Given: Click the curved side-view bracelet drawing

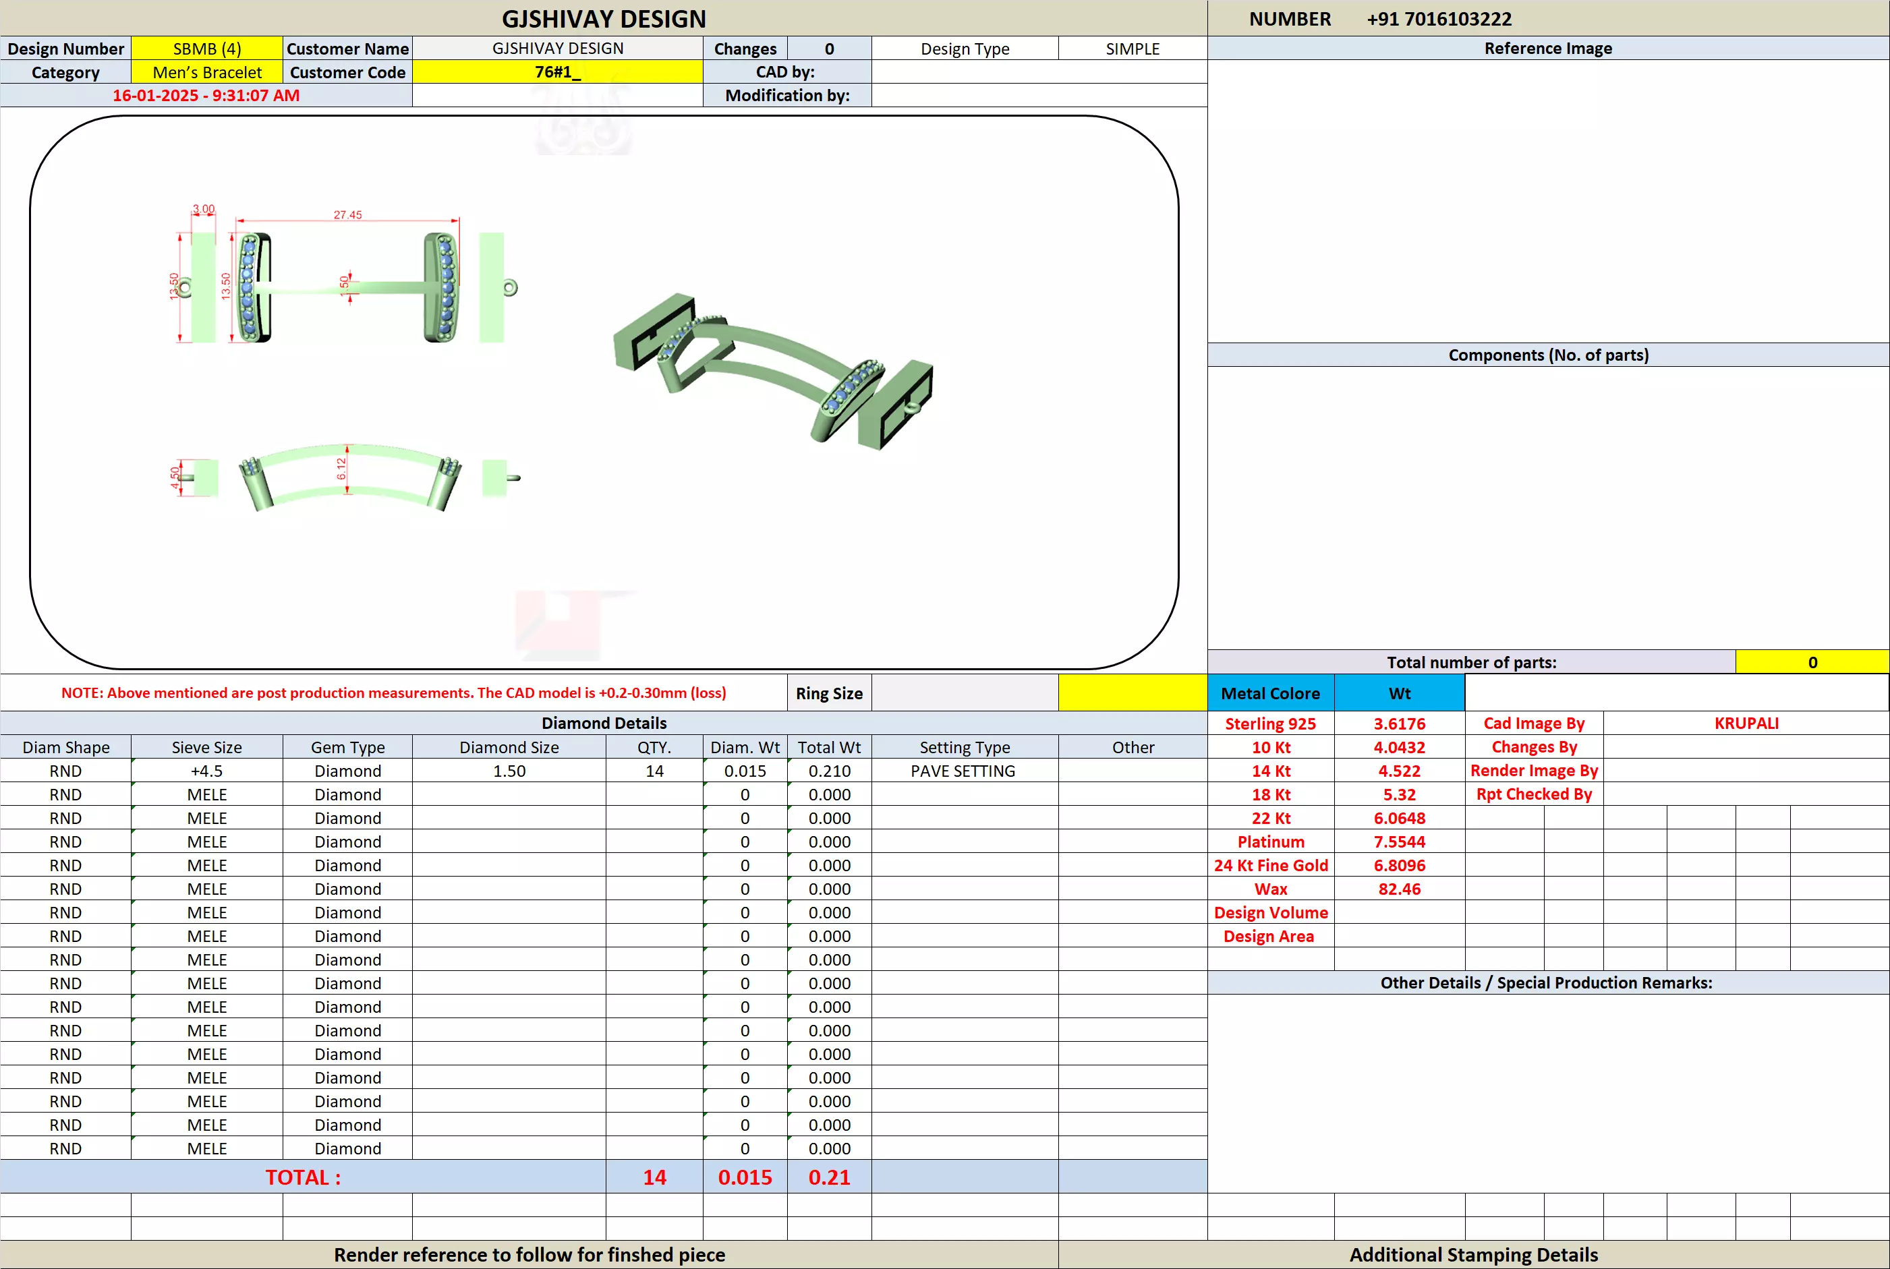Looking at the screenshot, I should (349, 477).
